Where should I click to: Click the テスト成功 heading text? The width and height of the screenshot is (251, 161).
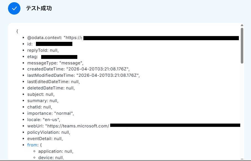point(39,9)
